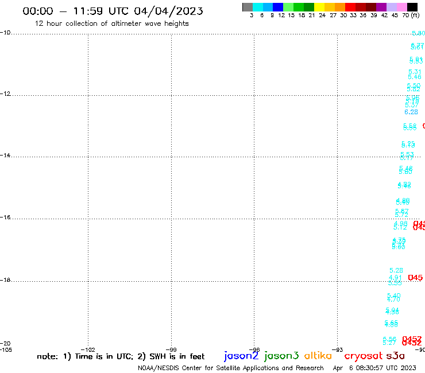Viewport: 425px width, 373px height.
Task: Click the '12 hour collection of altimeter wave heights' subtitle
Action: 111,24
